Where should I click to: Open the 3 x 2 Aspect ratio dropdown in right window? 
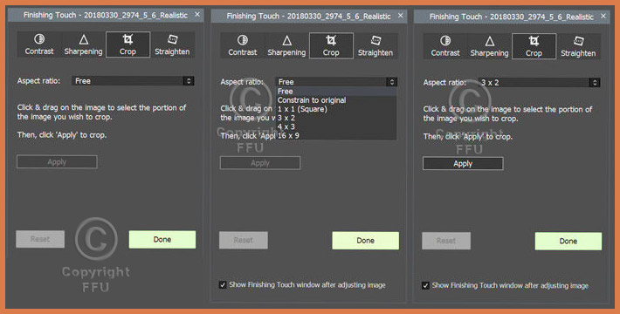click(539, 83)
